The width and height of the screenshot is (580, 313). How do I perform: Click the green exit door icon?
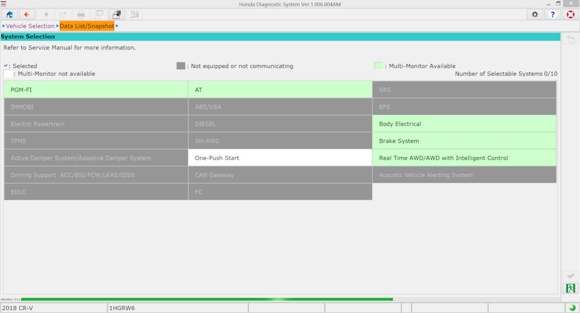570,288
